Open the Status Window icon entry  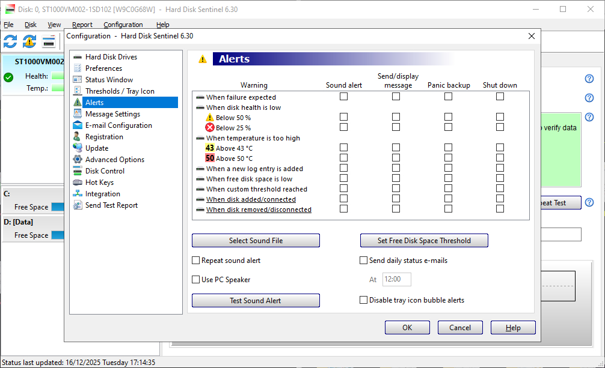tap(78, 80)
